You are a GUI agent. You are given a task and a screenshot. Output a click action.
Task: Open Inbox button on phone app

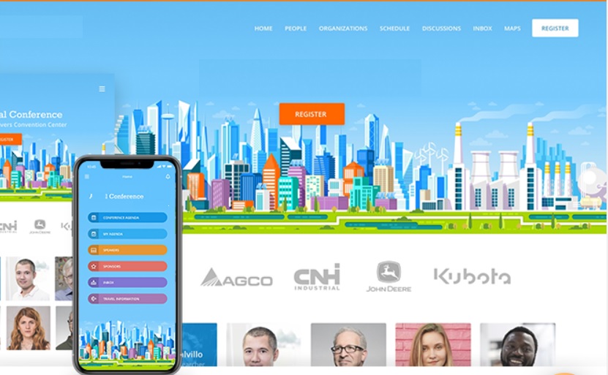[x=127, y=282]
